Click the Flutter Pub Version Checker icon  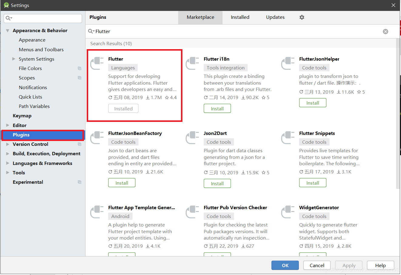(193, 212)
